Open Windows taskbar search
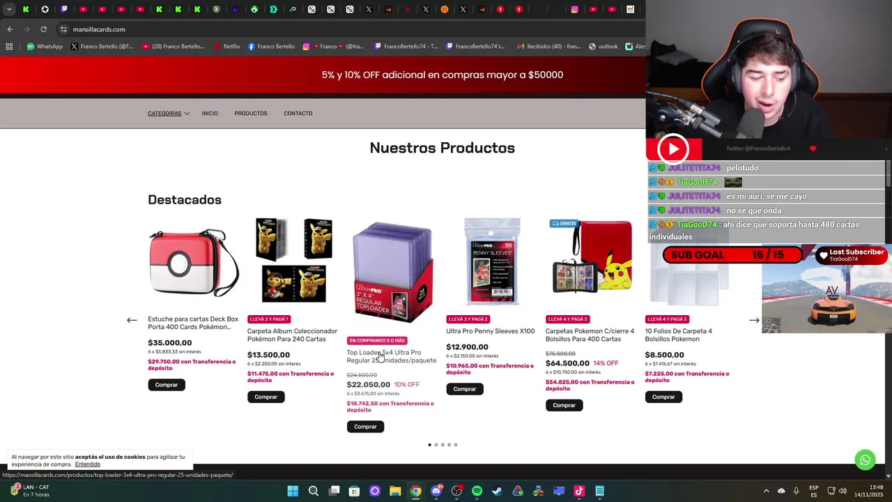 tap(314, 491)
